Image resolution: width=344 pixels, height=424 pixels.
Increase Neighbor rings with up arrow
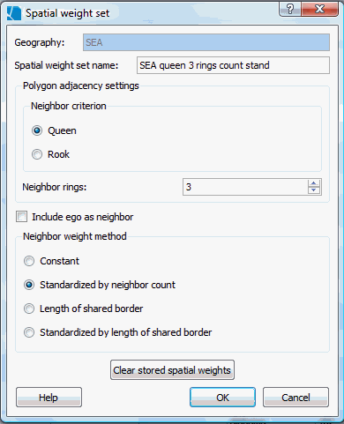point(314,183)
